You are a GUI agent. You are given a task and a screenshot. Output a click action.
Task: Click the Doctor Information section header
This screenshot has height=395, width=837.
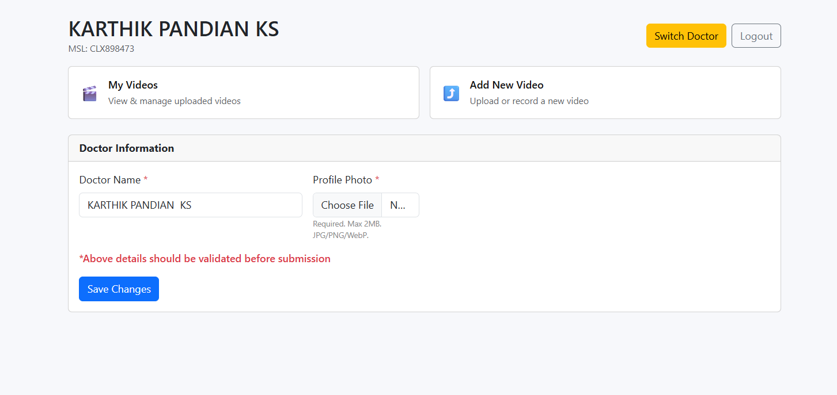(x=127, y=148)
